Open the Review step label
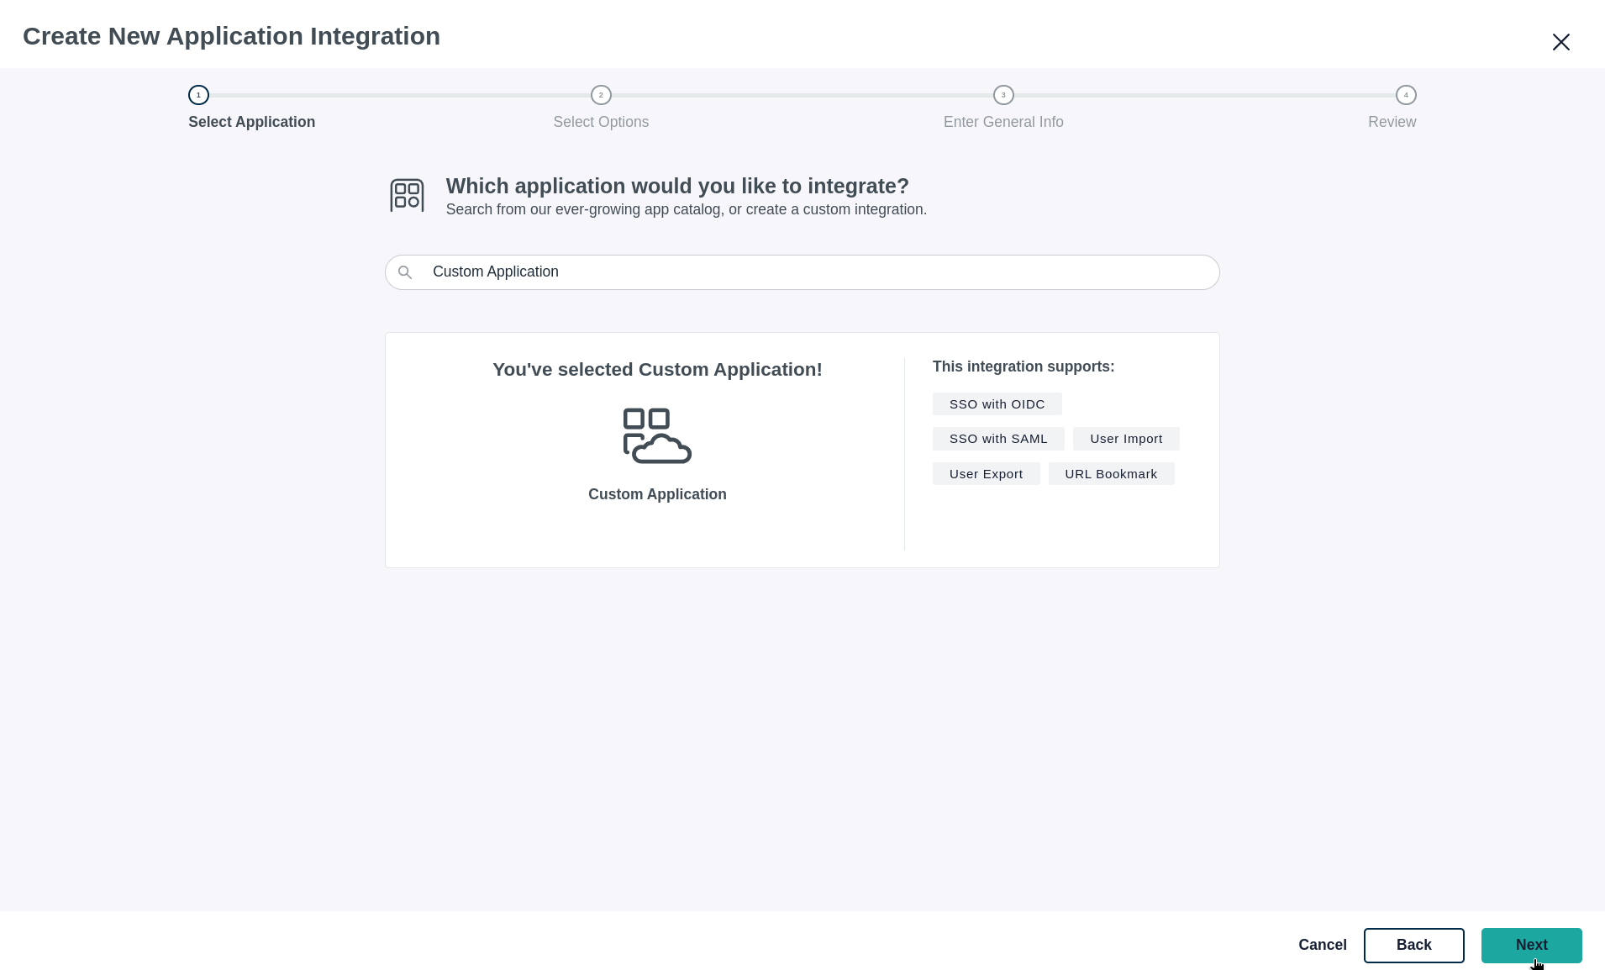Viewport: 1605px width, 970px height. (x=1392, y=122)
